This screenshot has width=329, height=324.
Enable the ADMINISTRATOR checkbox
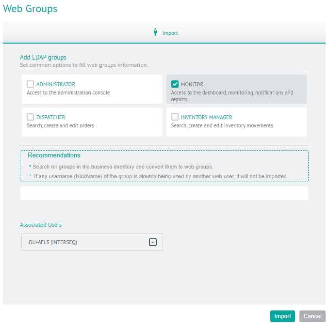30,84
